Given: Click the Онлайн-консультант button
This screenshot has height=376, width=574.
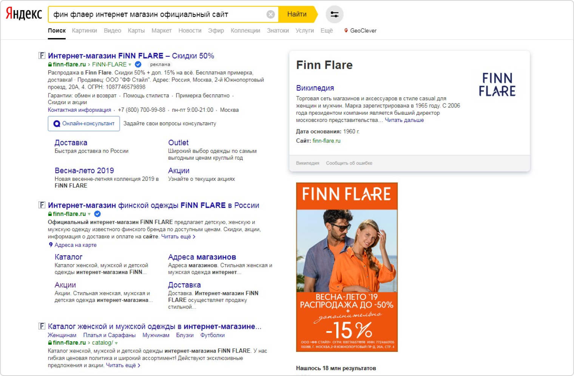Looking at the screenshot, I should pyautogui.click(x=84, y=124).
